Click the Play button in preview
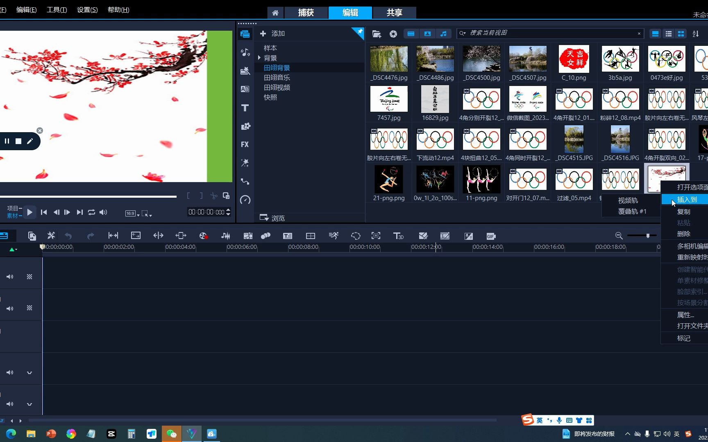Image resolution: width=708 pixels, height=442 pixels. [29, 212]
